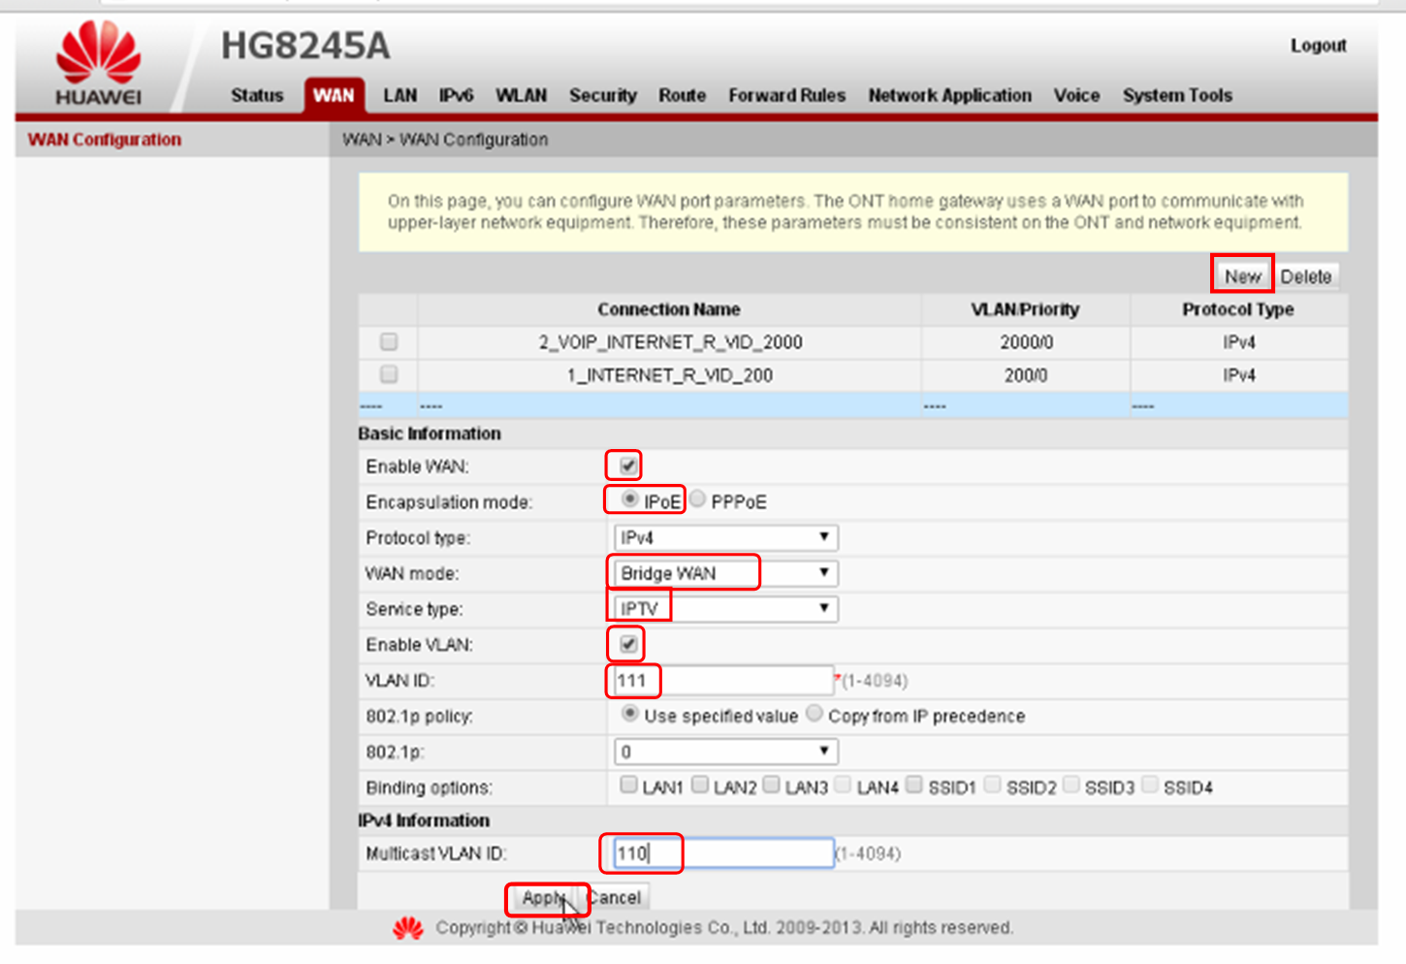The height and width of the screenshot is (964, 1406).
Task: Click the Apply button
Action: [543, 898]
